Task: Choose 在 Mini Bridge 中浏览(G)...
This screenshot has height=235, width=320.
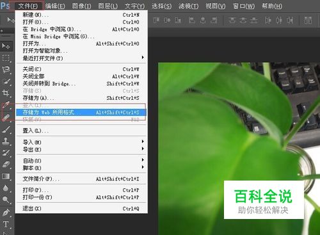Action: point(82,36)
